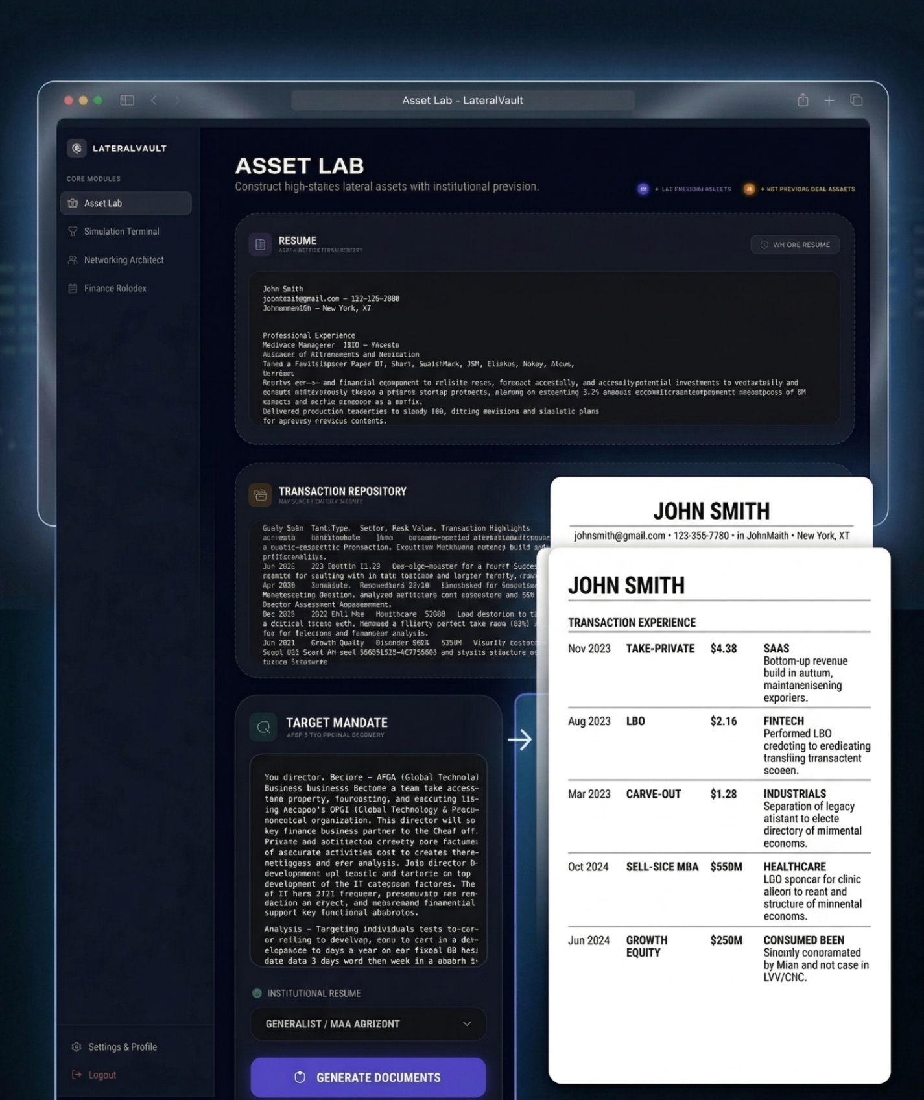Go forward with the browser forward arrow
This screenshot has width=924, height=1100.
pos(176,100)
